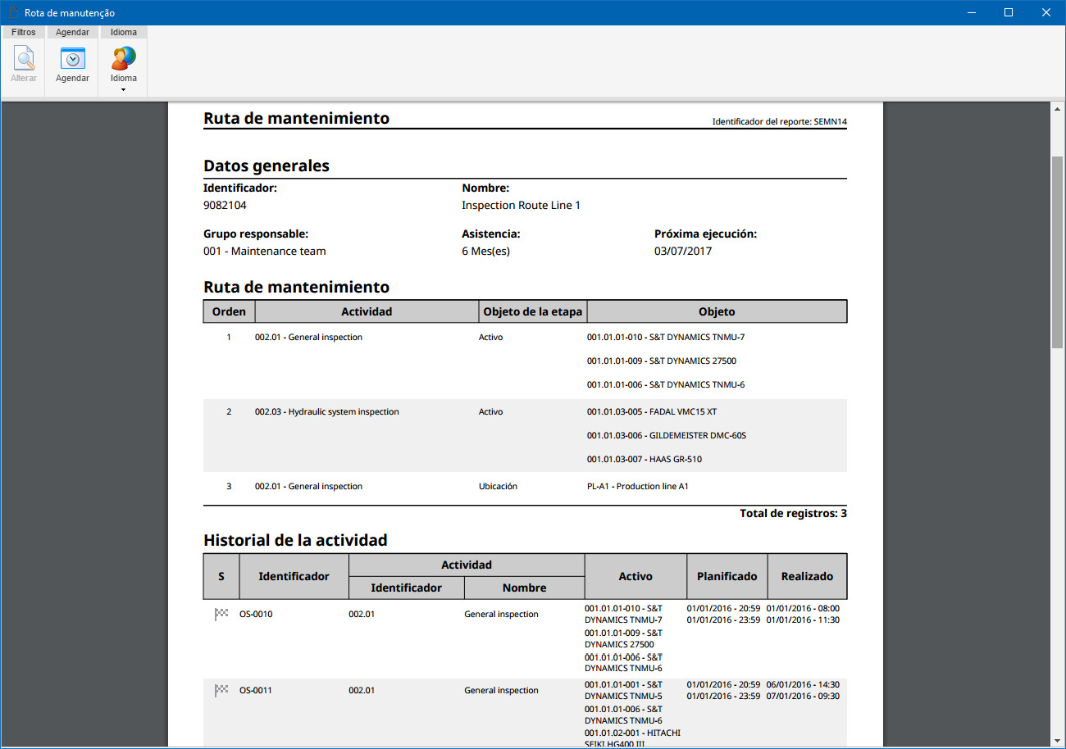The height and width of the screenshot is (749, 1066).
Task: Select the OS-0010 identifier cell
Action: (256, 614)
